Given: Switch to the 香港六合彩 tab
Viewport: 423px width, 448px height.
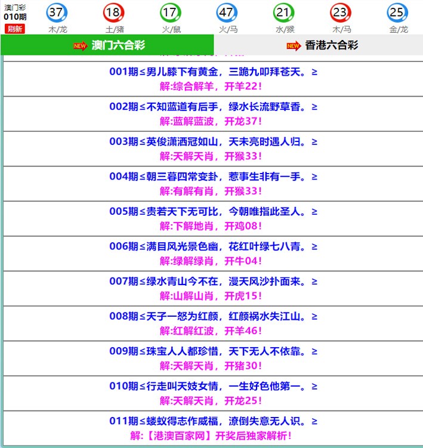Looking at the screenshot, I should 331,45.
